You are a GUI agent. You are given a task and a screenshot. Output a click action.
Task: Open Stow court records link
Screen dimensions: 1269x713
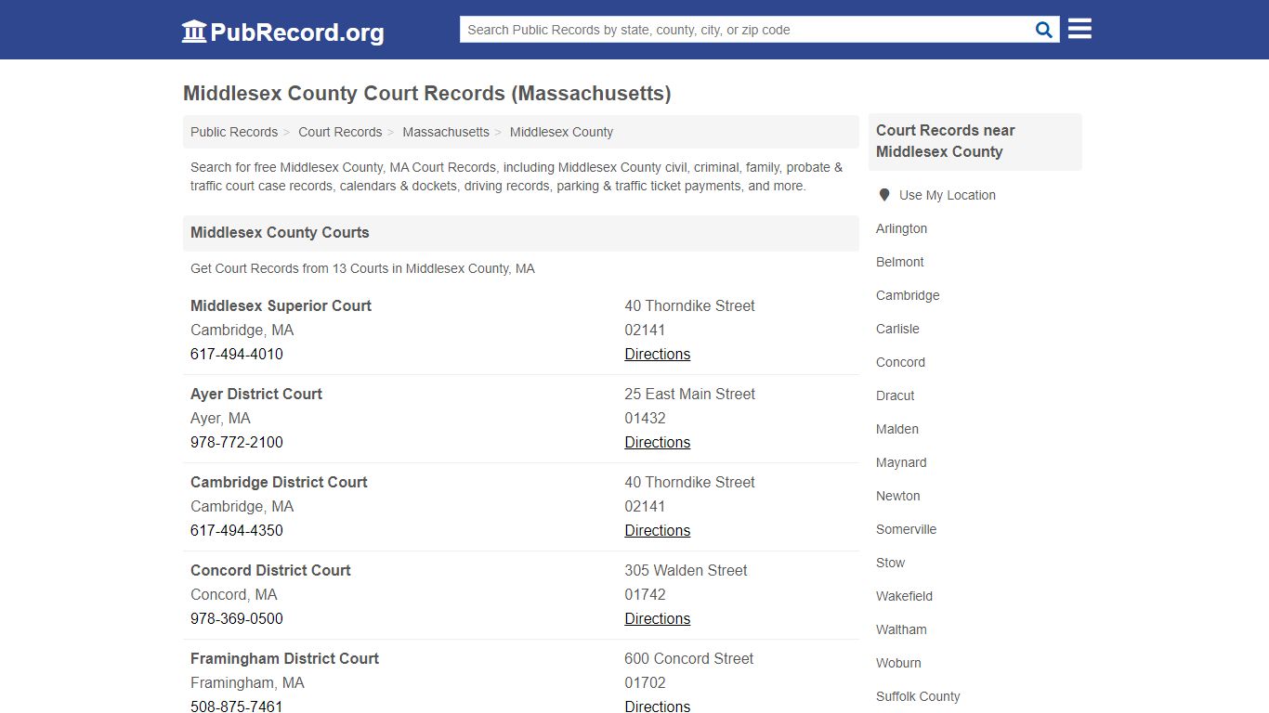click(890, 563)
